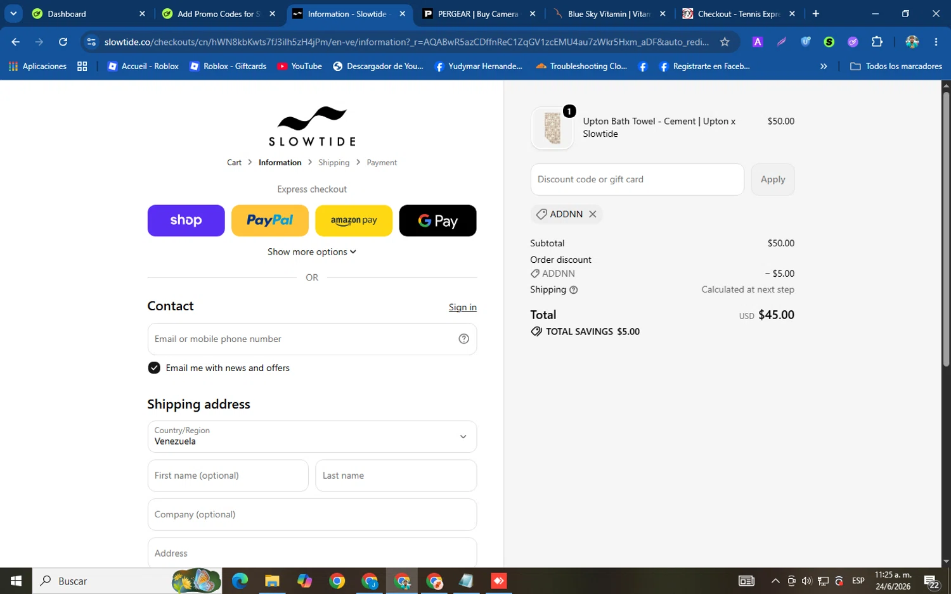Open the tab search dropdown arrow
This screenshot has height=594, width=951.
13,14
